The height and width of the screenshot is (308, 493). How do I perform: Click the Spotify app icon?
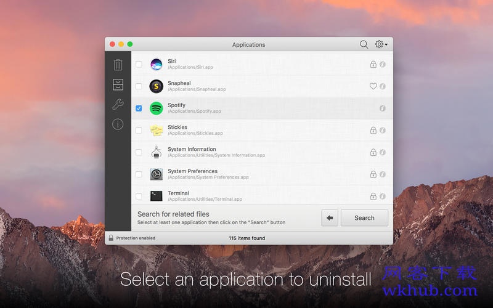coord(157,108)
